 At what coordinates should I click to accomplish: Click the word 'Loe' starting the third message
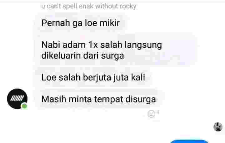49,77
